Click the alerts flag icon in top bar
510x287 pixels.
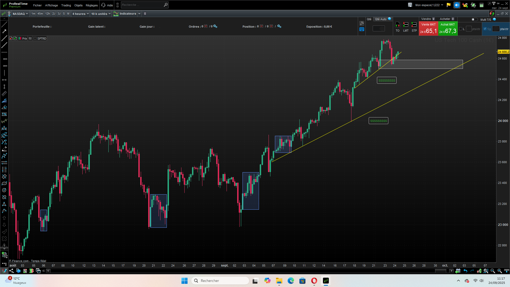tap(449, 5)
